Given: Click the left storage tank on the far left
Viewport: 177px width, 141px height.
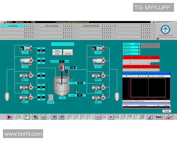Looking at the screenshot, I should [x=7, y=97].
